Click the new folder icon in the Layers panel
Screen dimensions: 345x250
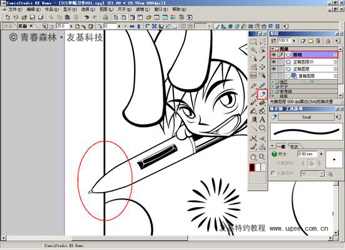point(311,41)
